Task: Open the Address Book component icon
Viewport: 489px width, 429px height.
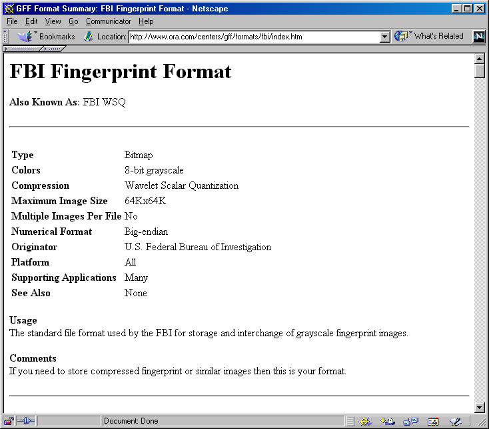Action: click(x=433, y=422)
